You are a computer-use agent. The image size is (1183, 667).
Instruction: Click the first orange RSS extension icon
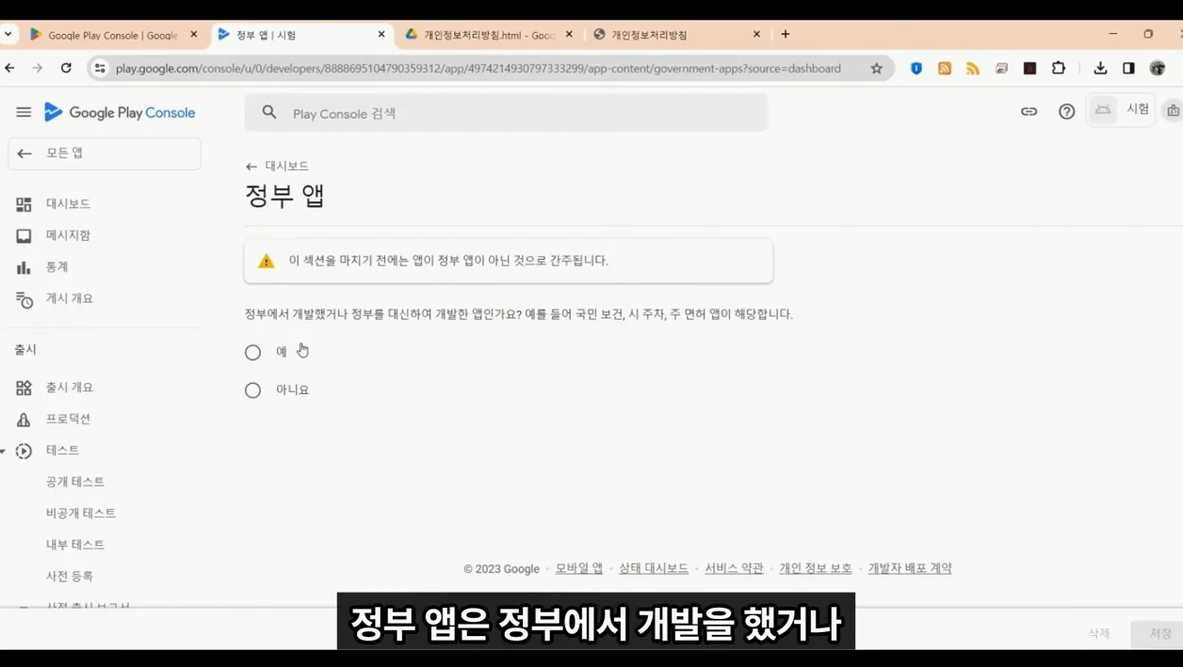click(x=945, y=68)
